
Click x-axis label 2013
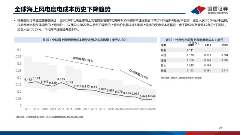point(53,109)
